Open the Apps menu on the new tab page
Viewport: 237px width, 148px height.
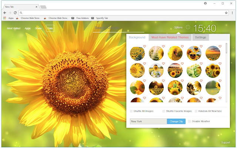pyautogui.click(x=27, y=28)
